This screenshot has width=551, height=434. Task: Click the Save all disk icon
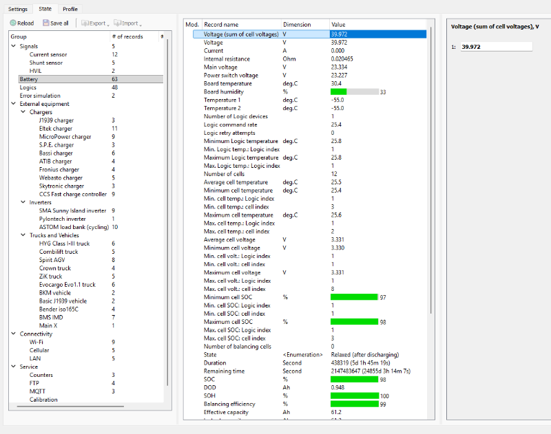click(x=46, y=23)
